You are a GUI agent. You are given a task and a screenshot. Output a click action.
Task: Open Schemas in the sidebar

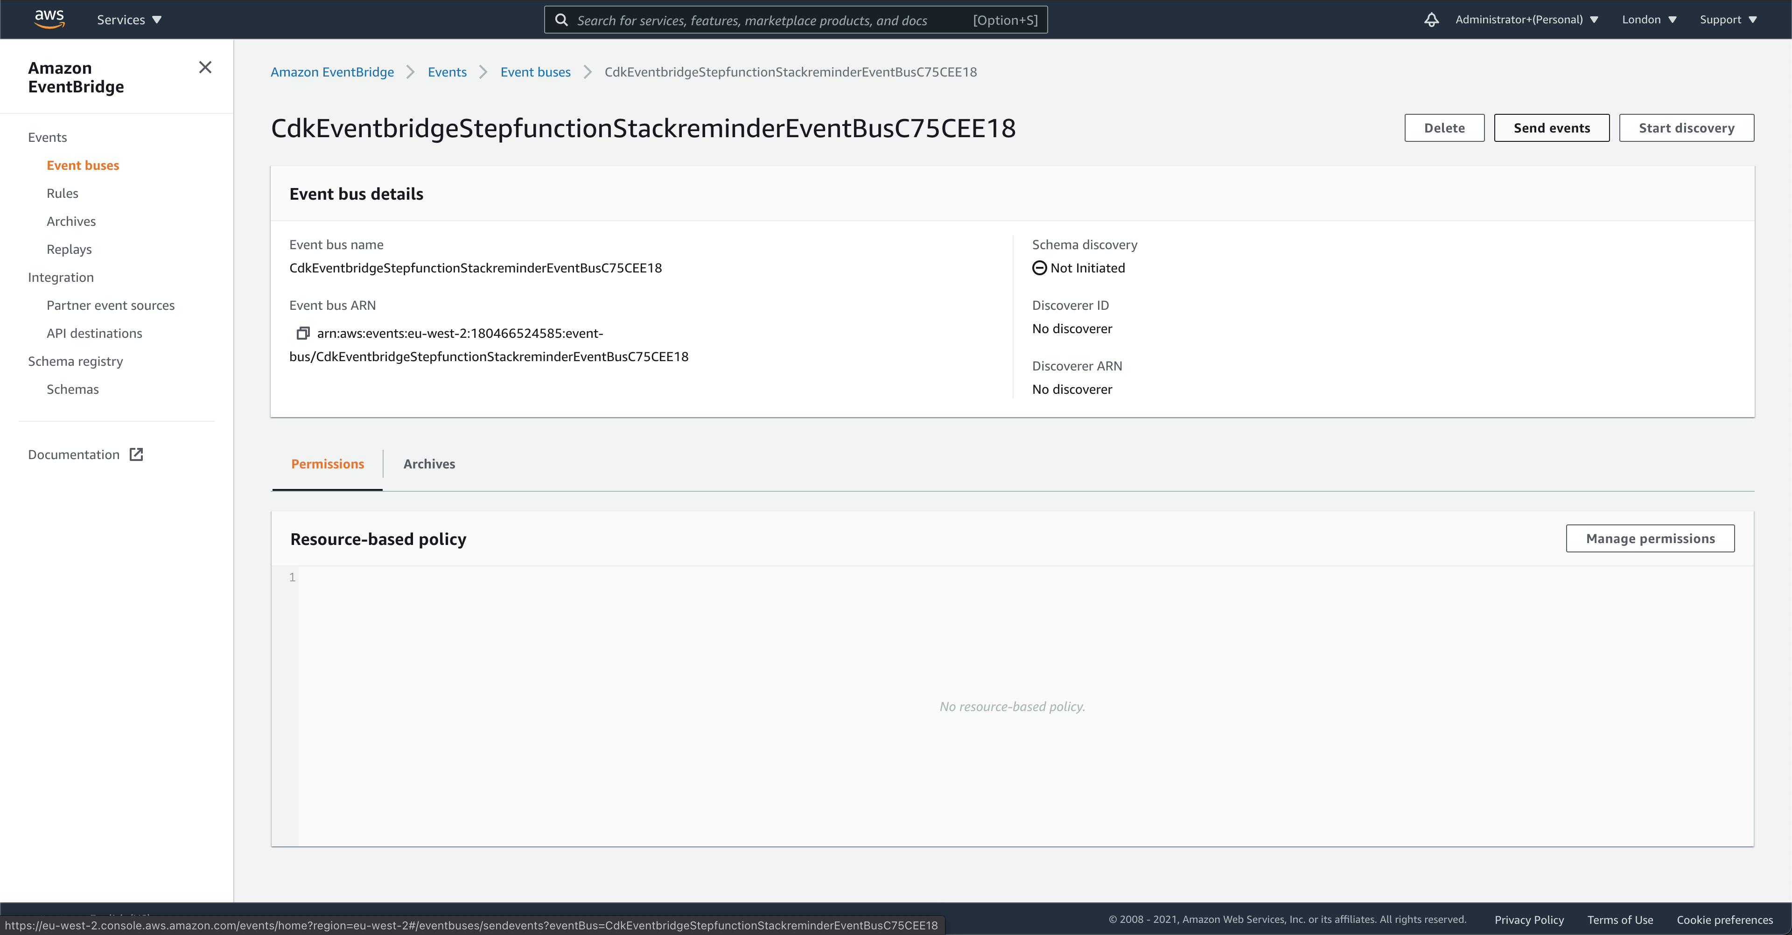[x=72, y=389]
